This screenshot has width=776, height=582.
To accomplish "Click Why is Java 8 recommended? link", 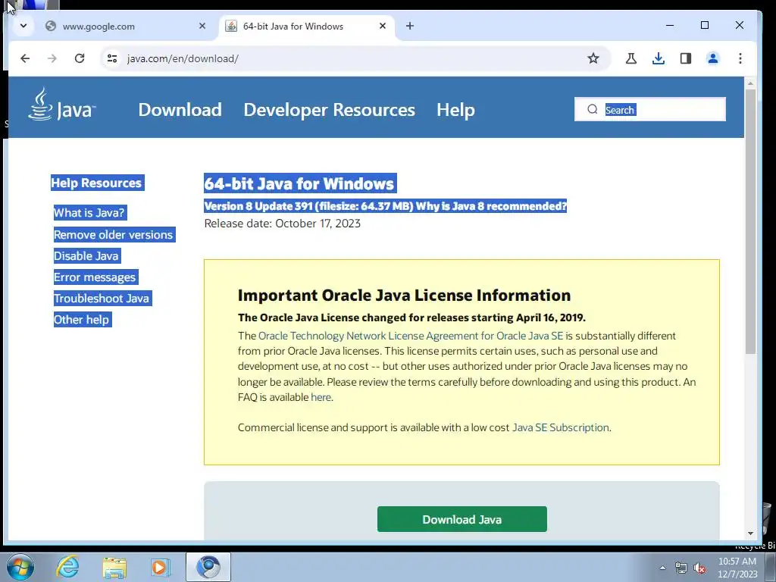I will [x=491, y=206].
